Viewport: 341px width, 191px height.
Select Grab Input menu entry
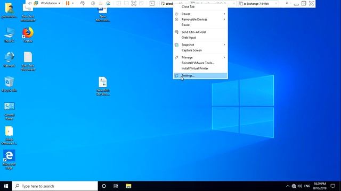click(x=200, y=38)
